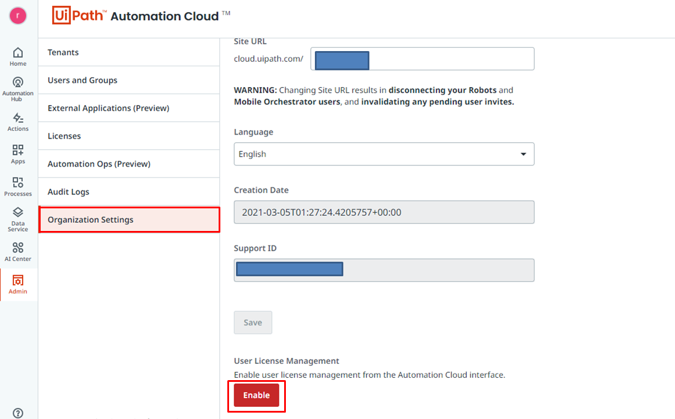Click the Support ID field

click(x=384, y=270)
